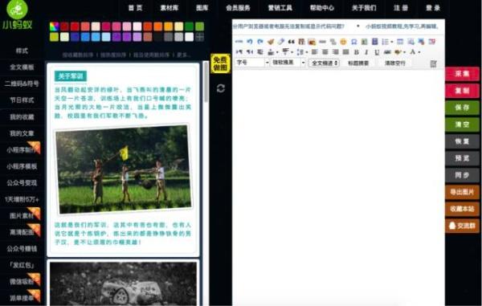Click the green 清空 button
The height and width of the screenshot is (306, 482).
pyautogui.click(x=462, y=124)
